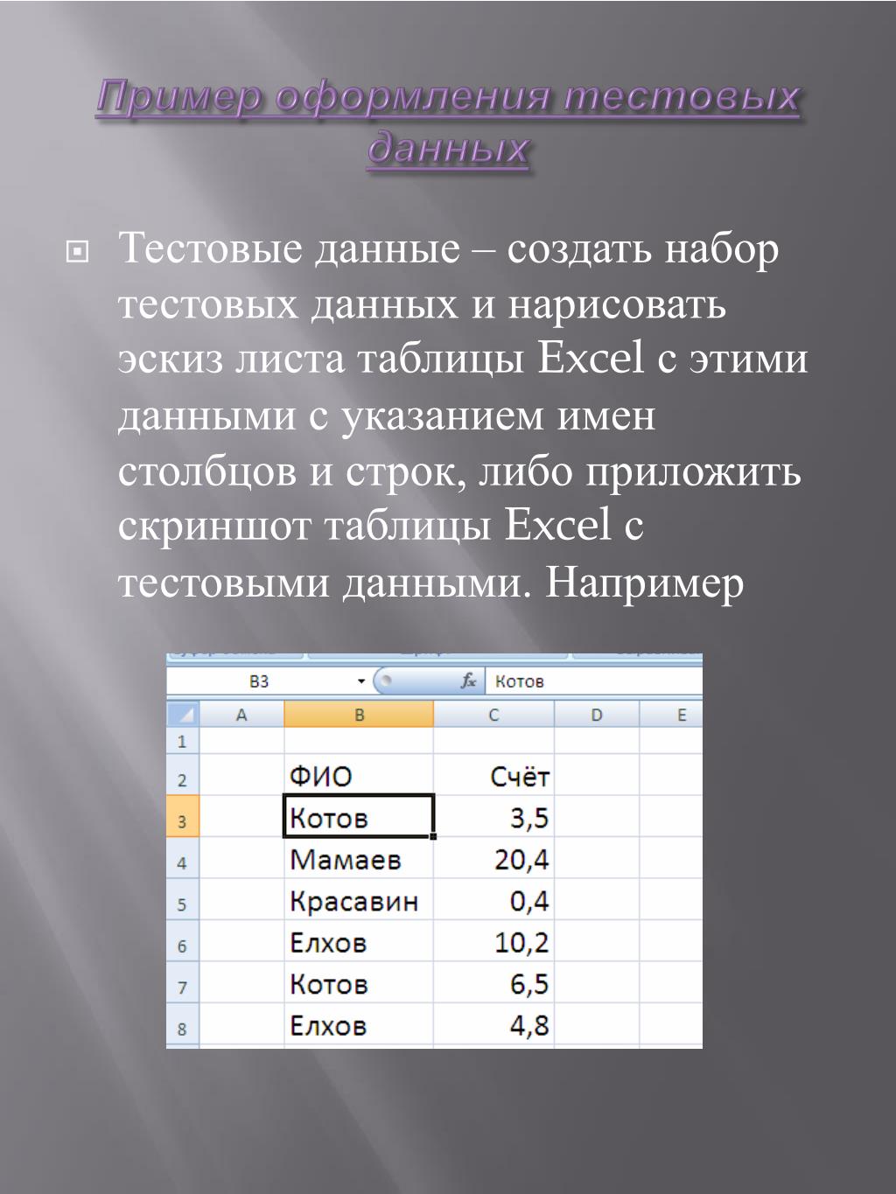Select column E header
The width and height of the screenshot is (896, 1194).
(671, 715)
